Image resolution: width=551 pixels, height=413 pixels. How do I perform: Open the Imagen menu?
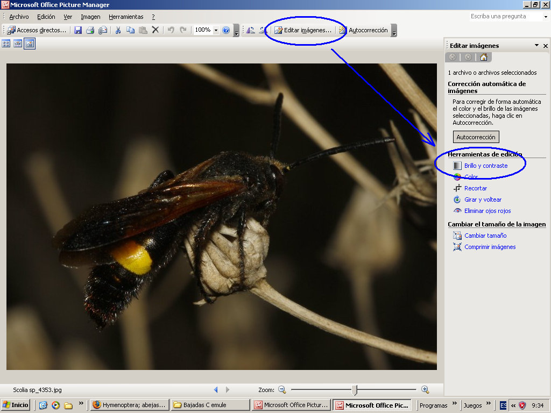point(90,17)
